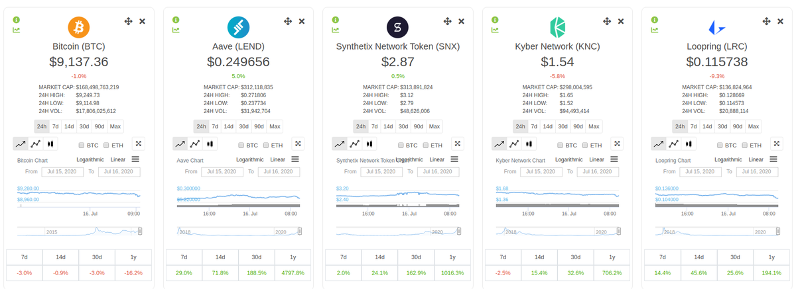Screen dimensions: 796x289
Task: Click the Kyber Network logo
Action: point(557,27)
